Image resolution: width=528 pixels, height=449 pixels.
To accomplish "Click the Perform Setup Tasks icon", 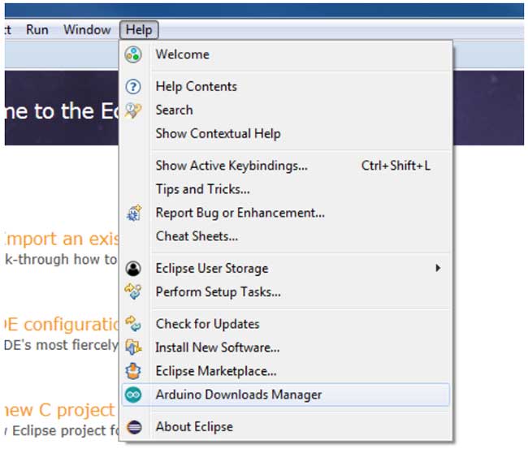I will pyautogui.click(x=134, y=292).
